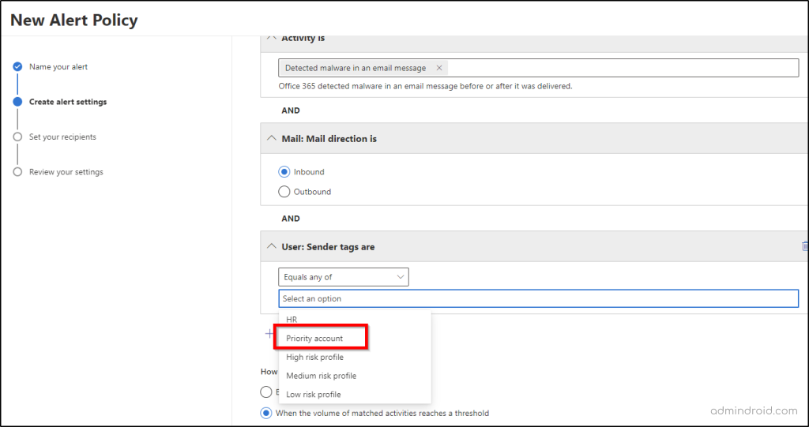Collapse the 'Mail: Mail direction is' section
Viewport: 809px width, 427px height.
click(x=272, y=139)
